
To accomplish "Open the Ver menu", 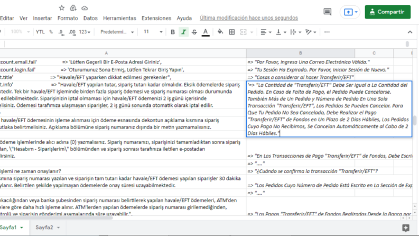I will (x=24, y=18).
